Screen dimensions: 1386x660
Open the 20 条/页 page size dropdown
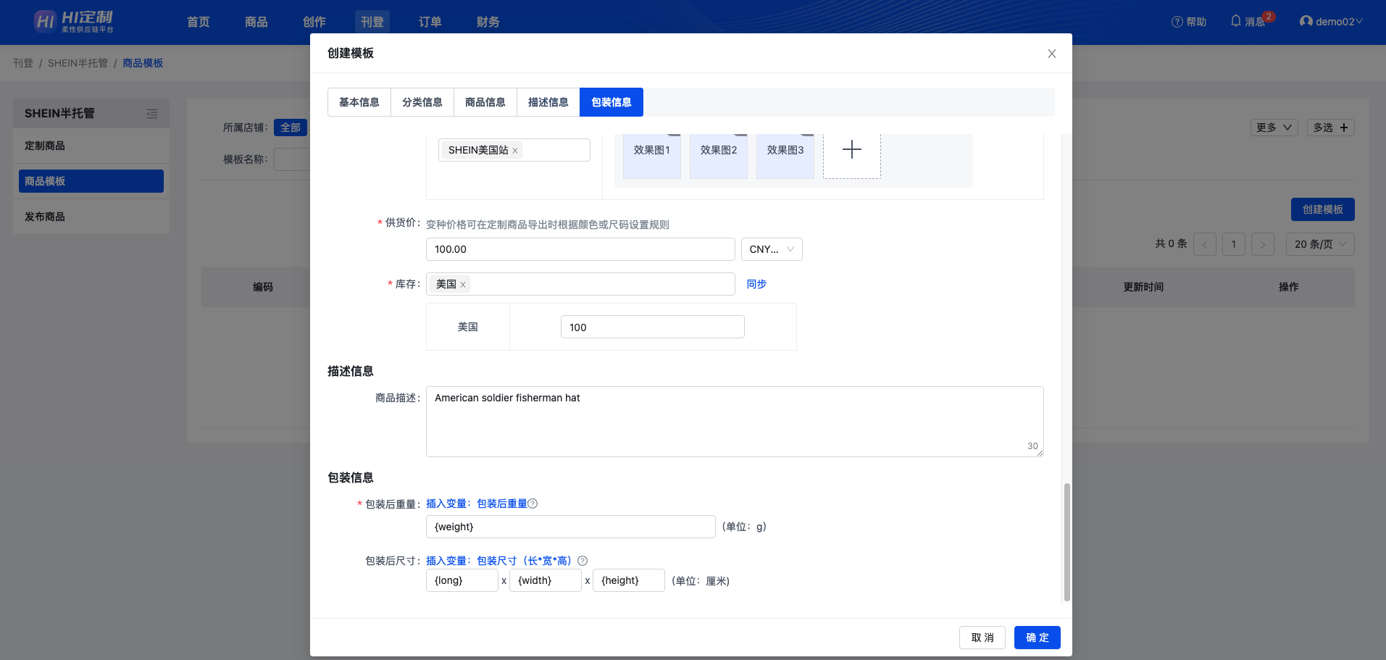pyautogui.click(x=1320, y=244)
